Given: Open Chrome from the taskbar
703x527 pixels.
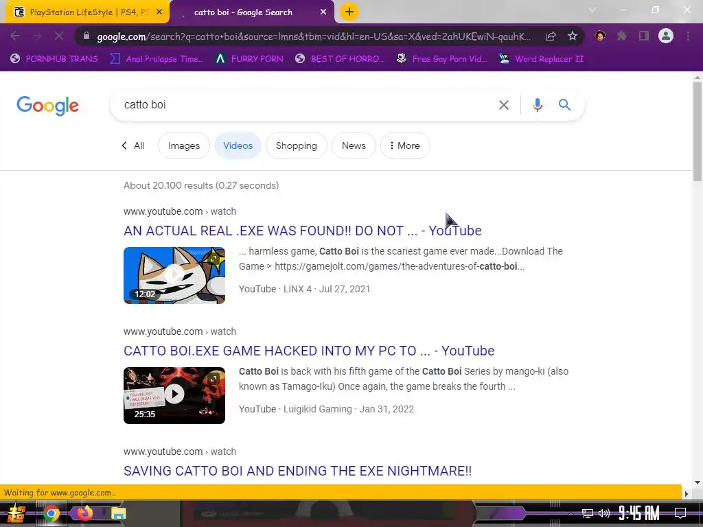Looking at the screenshot, I should (51, 513).
